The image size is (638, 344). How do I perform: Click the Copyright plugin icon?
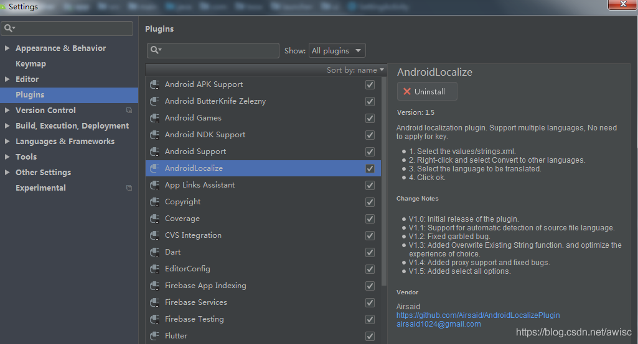point(154,202)
